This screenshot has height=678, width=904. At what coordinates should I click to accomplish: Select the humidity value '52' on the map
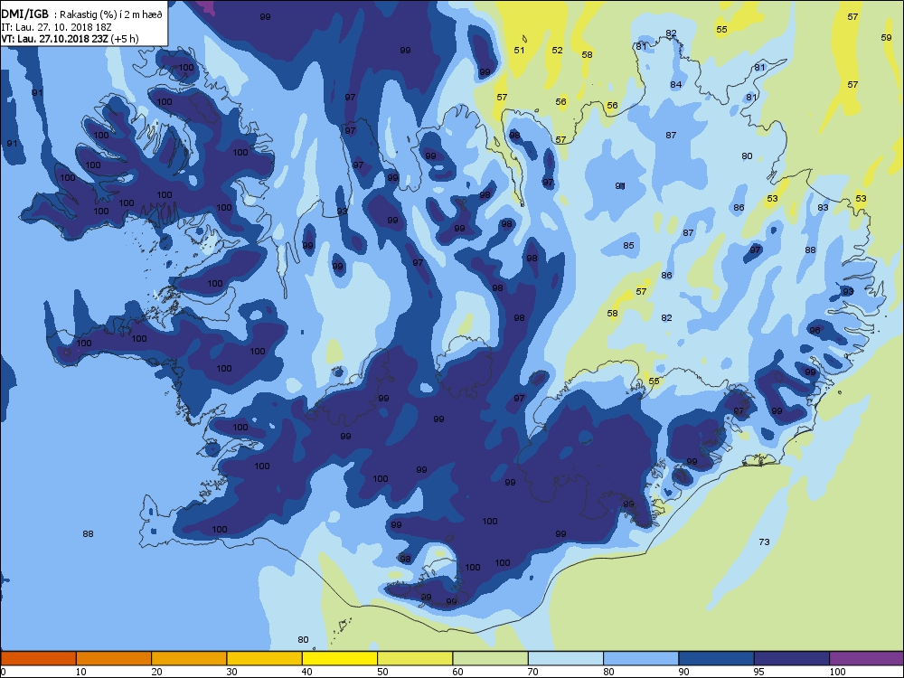pyautogui.click(x=557, y=50)
